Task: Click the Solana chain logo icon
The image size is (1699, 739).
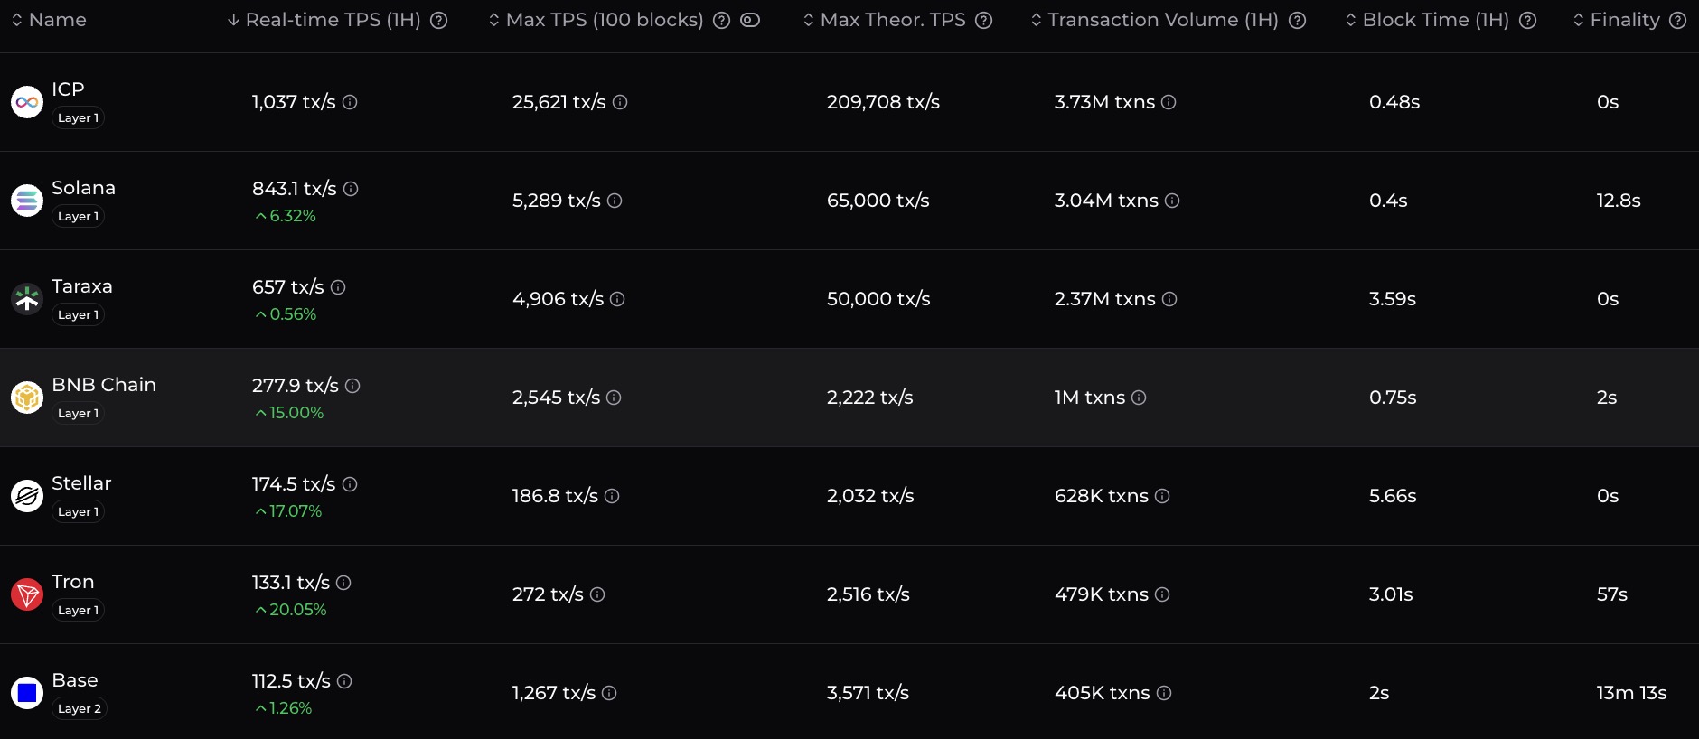Action: click(x=27, y=201)
